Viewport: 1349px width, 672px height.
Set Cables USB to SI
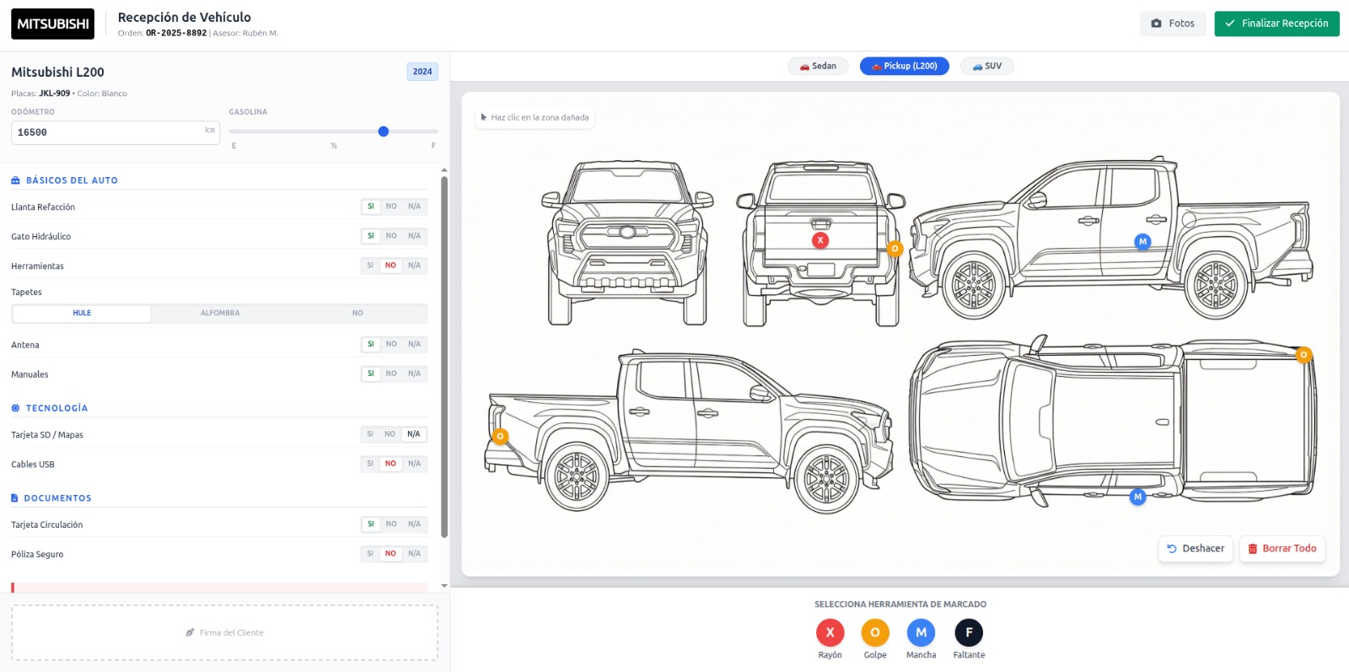pos(370,464)
